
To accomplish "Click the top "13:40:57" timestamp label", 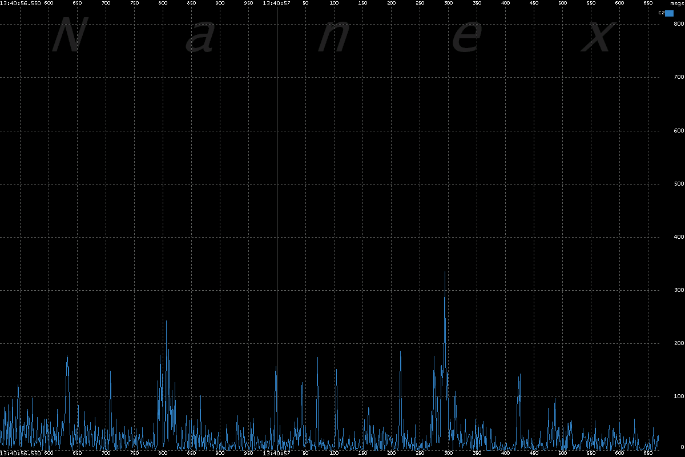I will click(x=277, y=3).
